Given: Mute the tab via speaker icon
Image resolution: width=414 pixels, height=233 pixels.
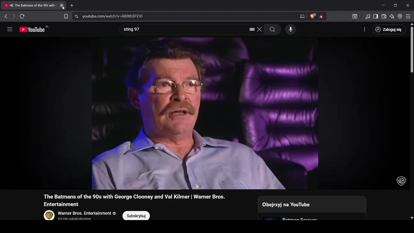Looking at the screenshot, I should point(11,6).
